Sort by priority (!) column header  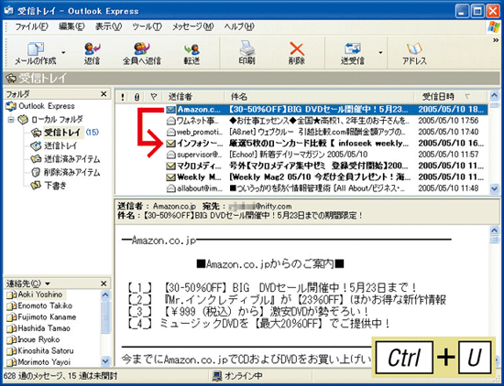123,97
